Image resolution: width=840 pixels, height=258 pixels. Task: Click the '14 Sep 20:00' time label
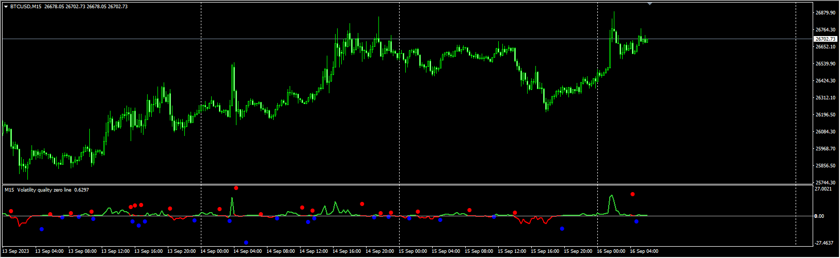coord(379,251)
